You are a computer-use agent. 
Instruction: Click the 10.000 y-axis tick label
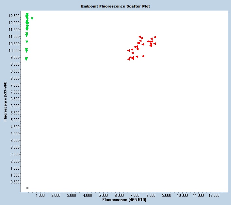click(x=14, y=50)
